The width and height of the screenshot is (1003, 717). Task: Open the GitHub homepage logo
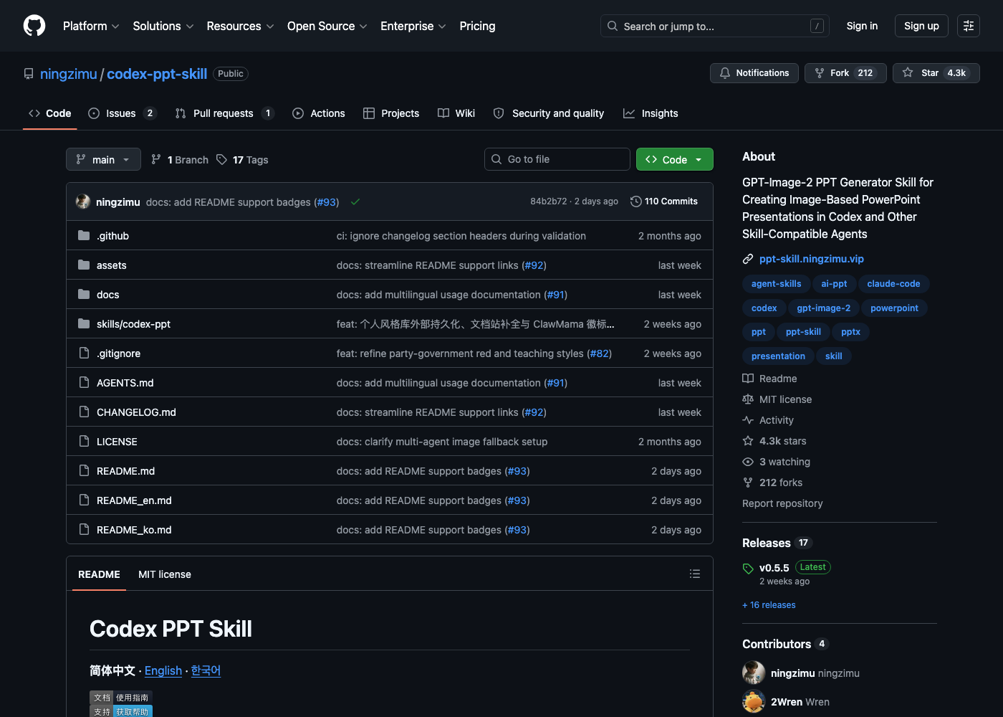click(34, 26)
